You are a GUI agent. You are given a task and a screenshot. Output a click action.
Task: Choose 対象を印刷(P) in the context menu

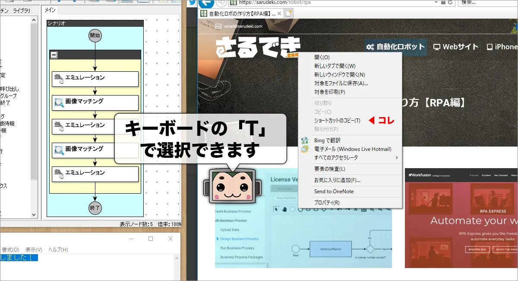[x=350, y=92]
